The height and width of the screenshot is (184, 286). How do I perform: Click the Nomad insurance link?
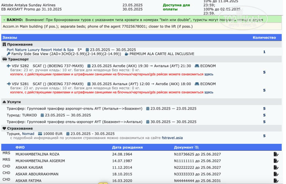(28, 133)
